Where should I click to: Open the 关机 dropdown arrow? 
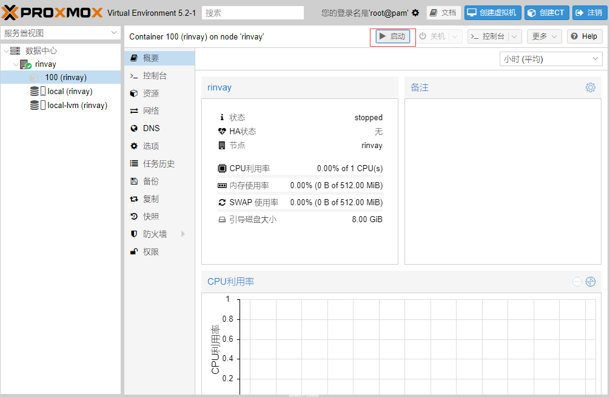[455, 36]
